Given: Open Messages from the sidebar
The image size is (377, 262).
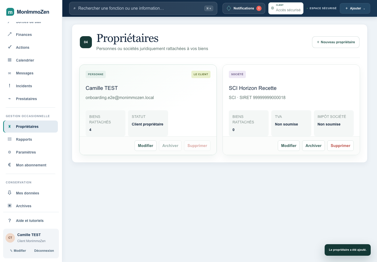Looking at the screenshot, I should [31, 73].
